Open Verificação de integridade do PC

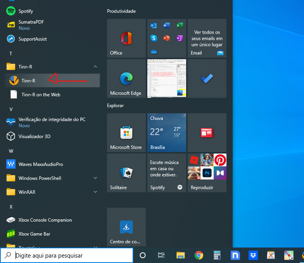tap(52, 122)
